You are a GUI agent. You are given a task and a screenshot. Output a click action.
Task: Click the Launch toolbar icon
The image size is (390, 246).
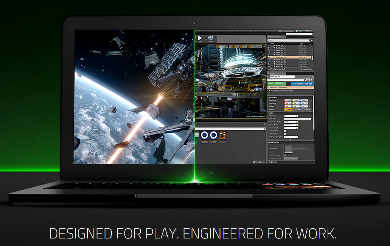pyautogui.click(x=210, y=38)
